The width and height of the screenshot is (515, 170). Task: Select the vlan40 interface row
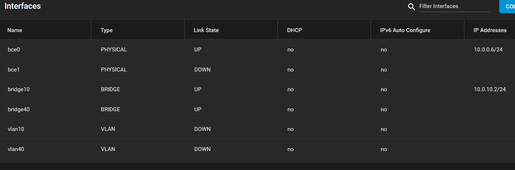(257, 149)
